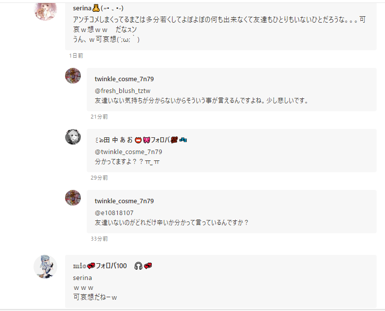The height and width of the screenshot is (311, 385).
Task: Follow the @fresh_blush_tztw mention link
Action: click(123, 91)
